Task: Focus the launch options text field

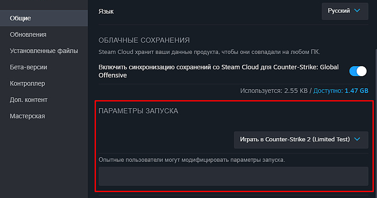Action: 233,176
